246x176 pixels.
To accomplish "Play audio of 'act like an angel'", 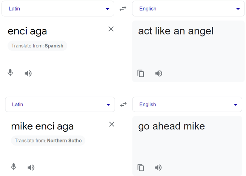I will (x=158, y=73).
